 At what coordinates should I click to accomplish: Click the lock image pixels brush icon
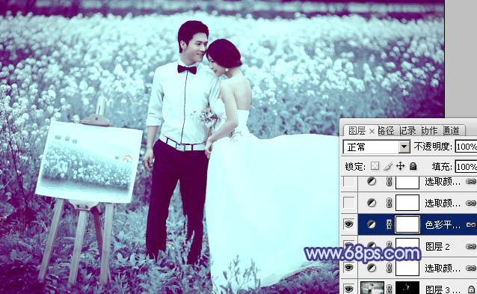[388, 166]
